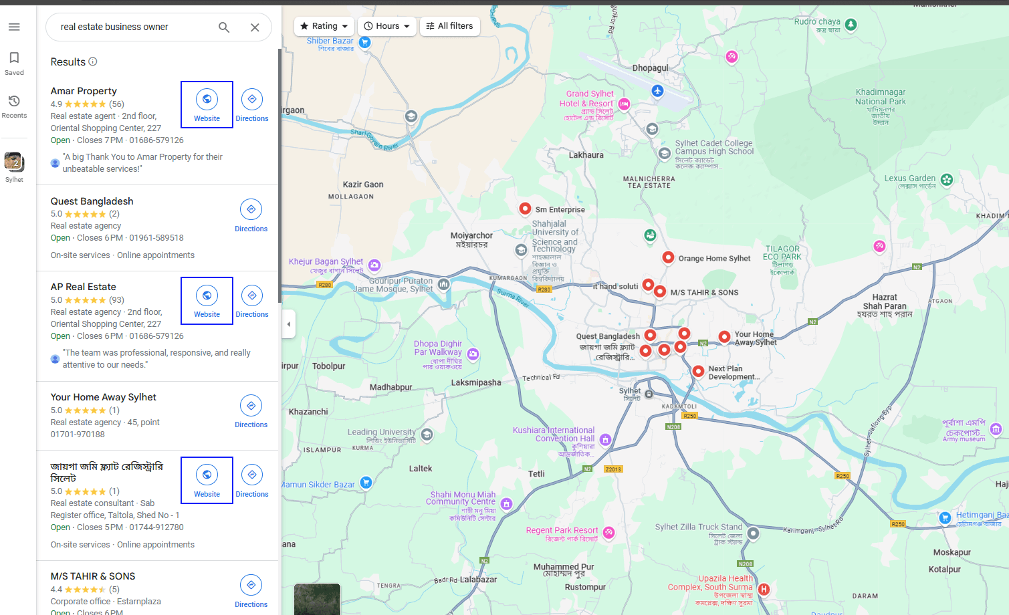Select Quest Bangladesh result title
The image size is (1009, 615).
(92, 201)
